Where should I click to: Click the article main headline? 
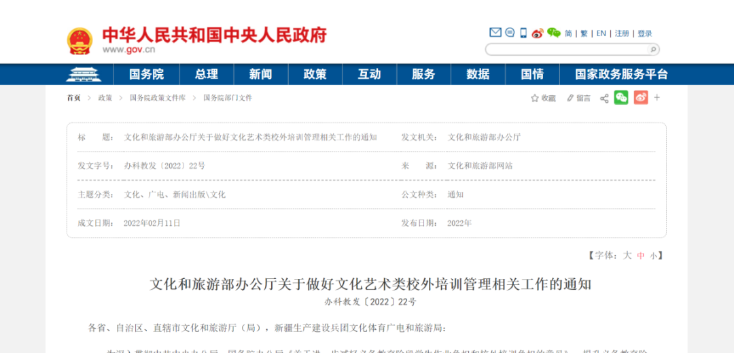370,284
